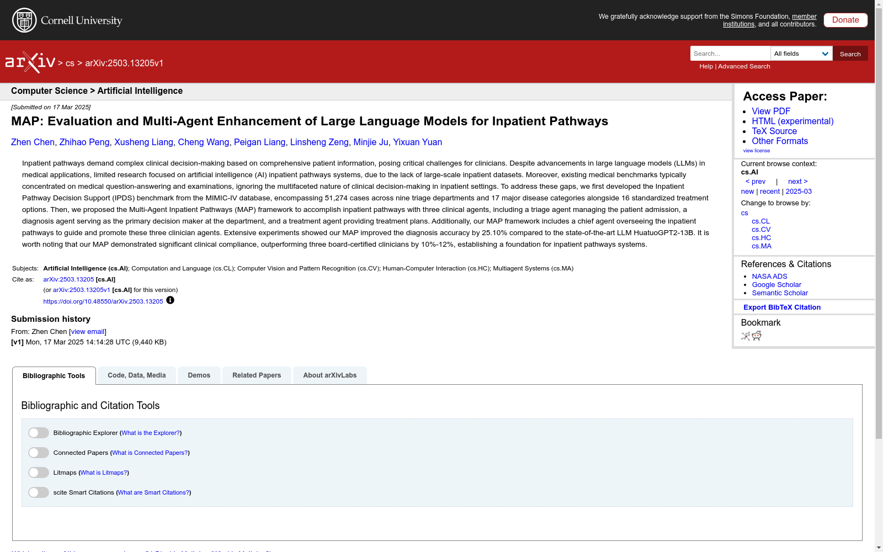Open author Peigan Liang's page
Viewport: 883px width, 552px height.
260,142
